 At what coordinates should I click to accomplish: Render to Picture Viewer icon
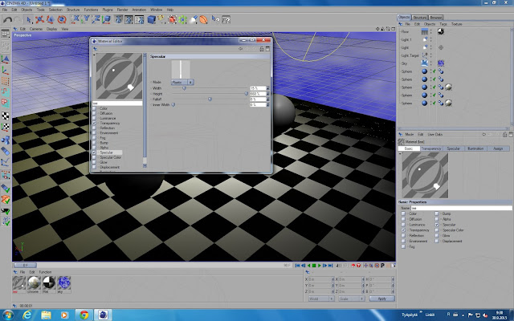click(x=128, y=19)
